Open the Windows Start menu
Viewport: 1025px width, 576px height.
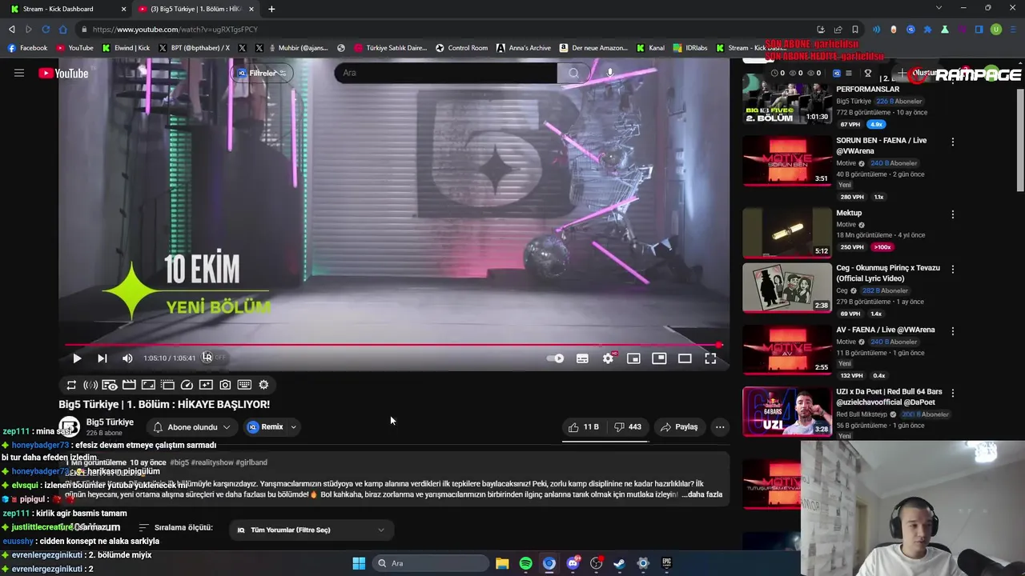click(359, 563)
